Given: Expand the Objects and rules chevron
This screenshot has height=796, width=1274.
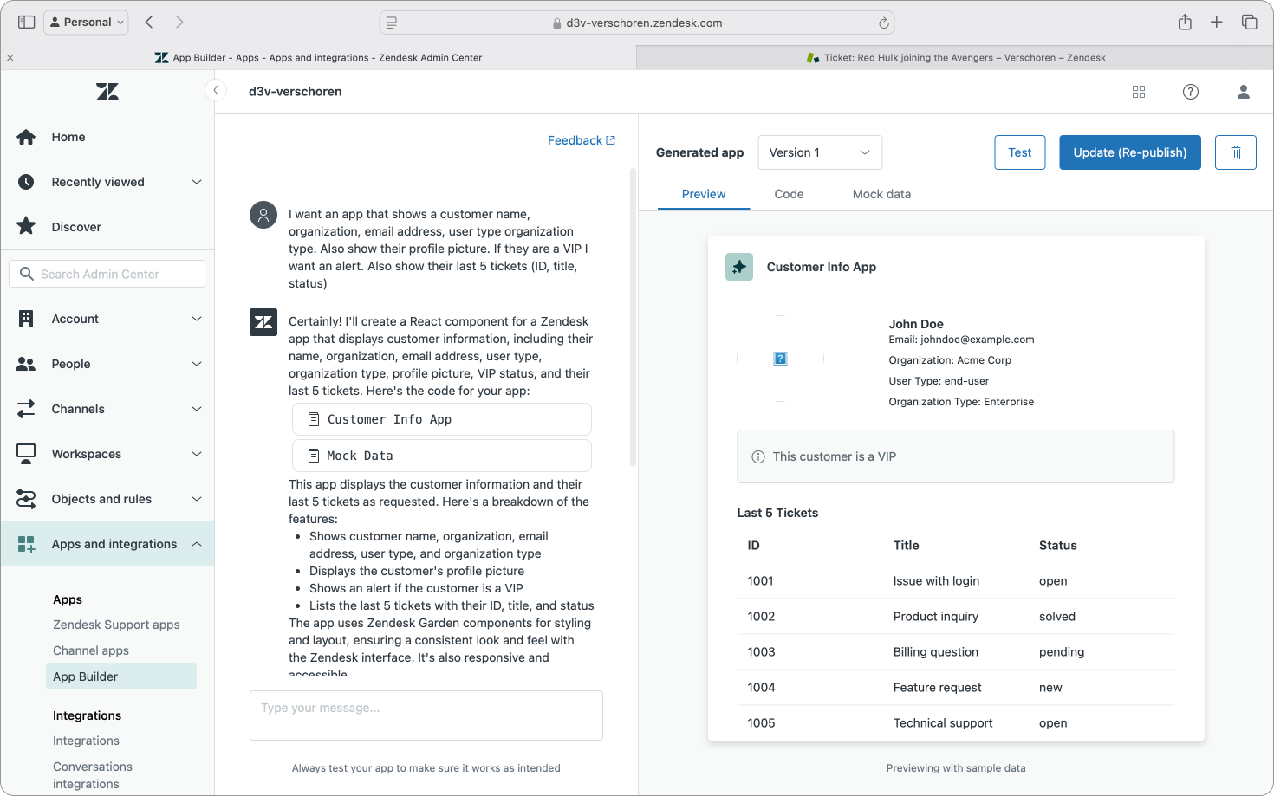Looking at the screenshot, I should pos(197,499).
